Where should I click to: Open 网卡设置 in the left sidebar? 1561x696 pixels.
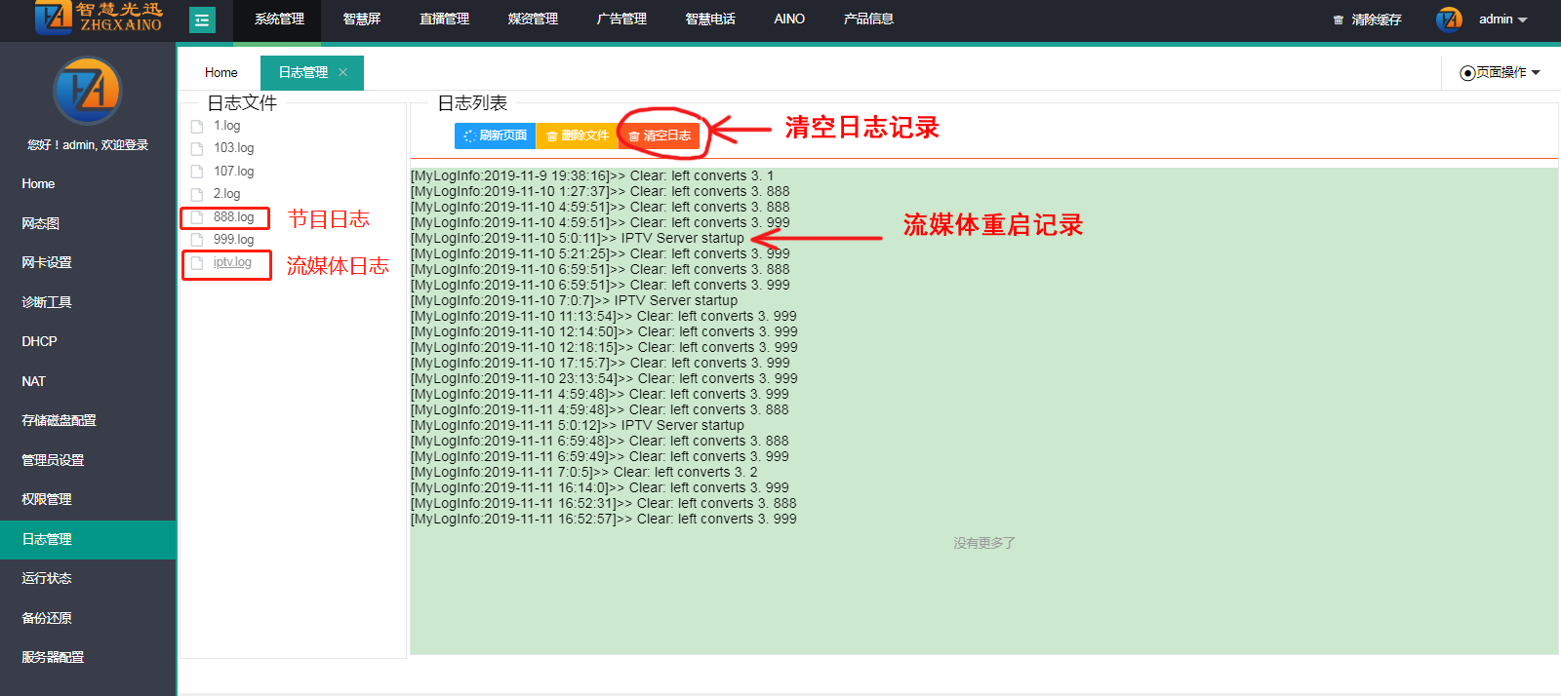click(x=47, y=262)
